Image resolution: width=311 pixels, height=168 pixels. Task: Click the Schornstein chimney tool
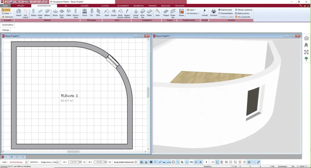click(x=76, y=12)
